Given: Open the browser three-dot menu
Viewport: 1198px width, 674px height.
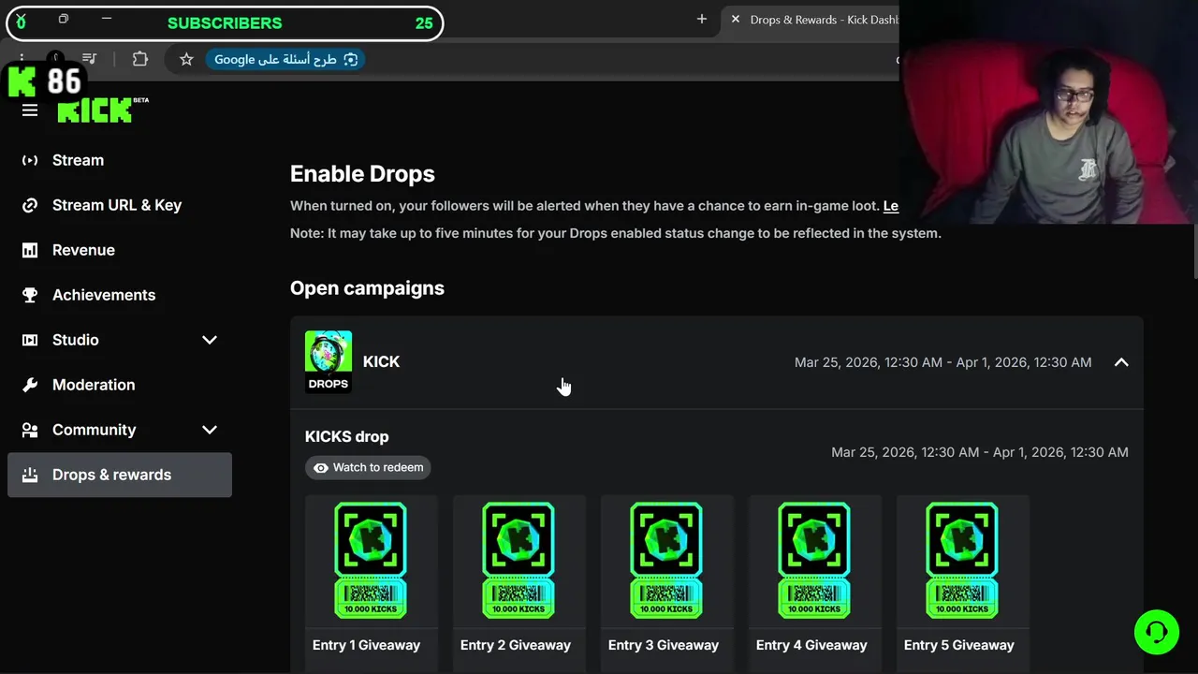Looking at the screenshot, I should (22, 59).
